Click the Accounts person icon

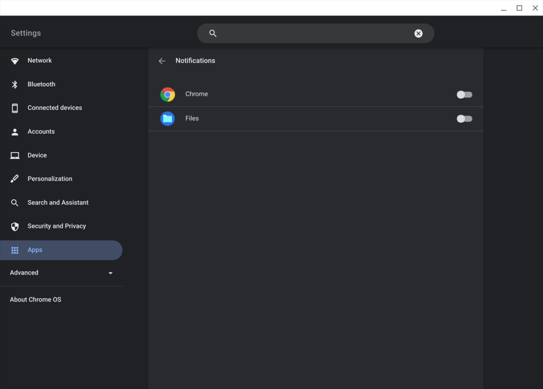[x=14, y=132]
